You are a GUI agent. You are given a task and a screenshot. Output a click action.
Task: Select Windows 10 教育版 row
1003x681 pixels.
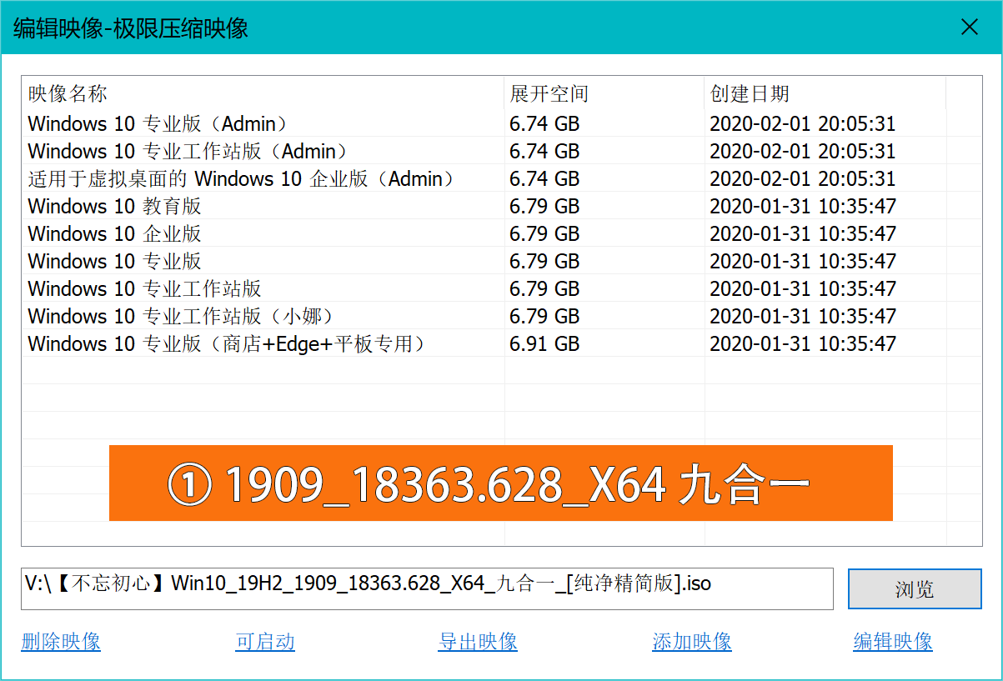pyautogui.click(x=115, y=207)
